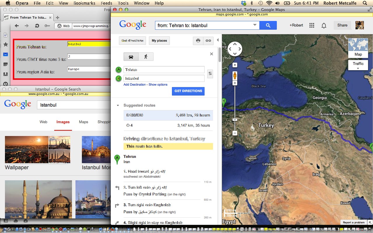Open the region dropdown showing Europe
Screen dimensions: 373x233
[x=89, y=69]
